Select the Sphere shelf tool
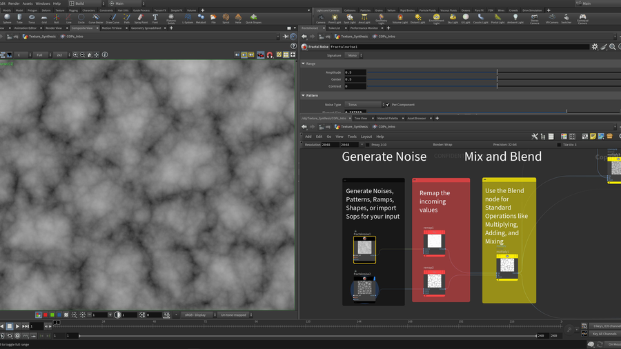 point(7,19)
